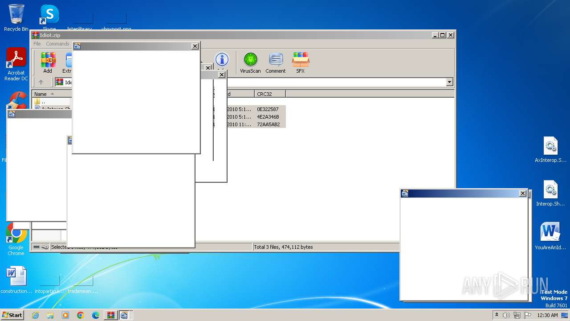570x321 pixels.
Task: Launch Windows Media Player from the taskbar
Action: coord(65,315)
